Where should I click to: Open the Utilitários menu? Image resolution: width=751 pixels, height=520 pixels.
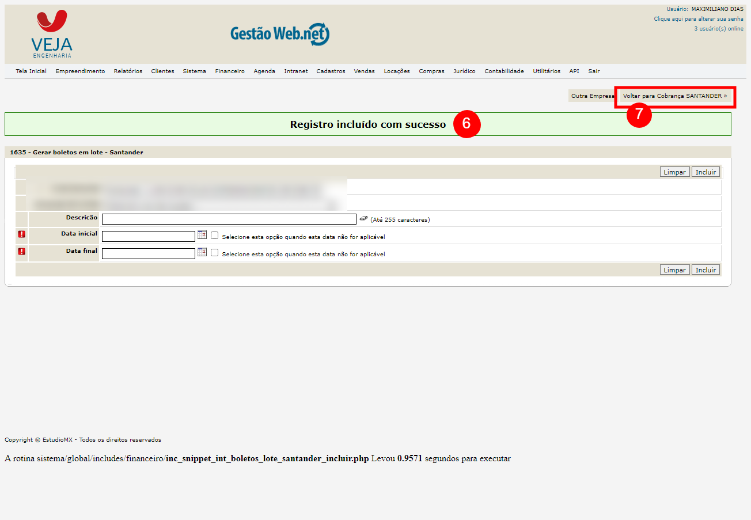pos(546,71)
